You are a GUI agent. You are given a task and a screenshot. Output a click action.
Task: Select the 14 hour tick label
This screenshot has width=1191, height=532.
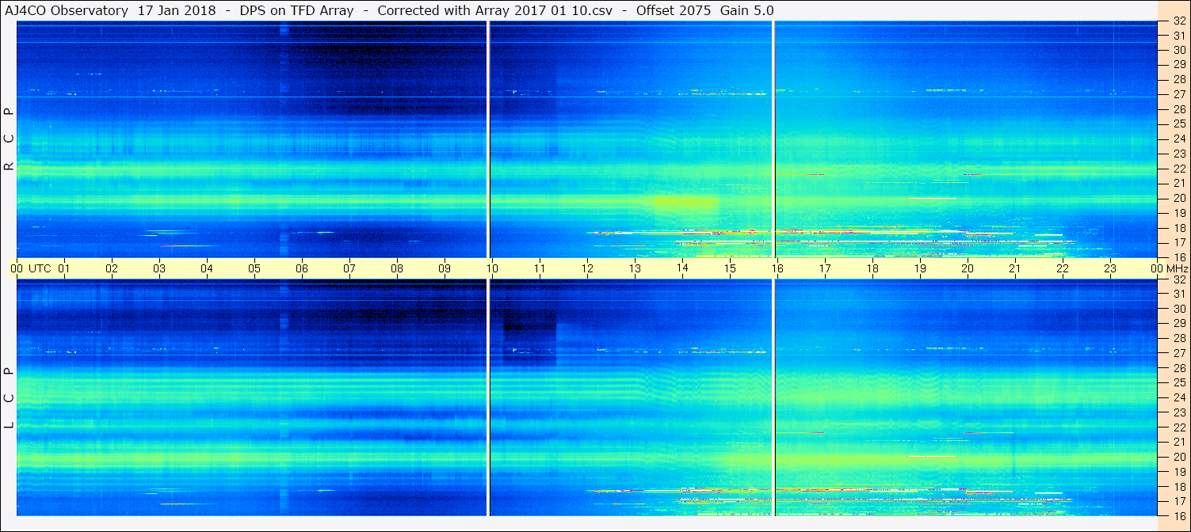[x=682, y=268]
